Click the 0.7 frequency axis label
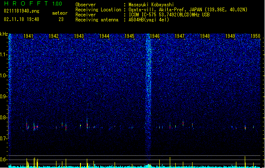The image size is (265, 168). point(4,139)
